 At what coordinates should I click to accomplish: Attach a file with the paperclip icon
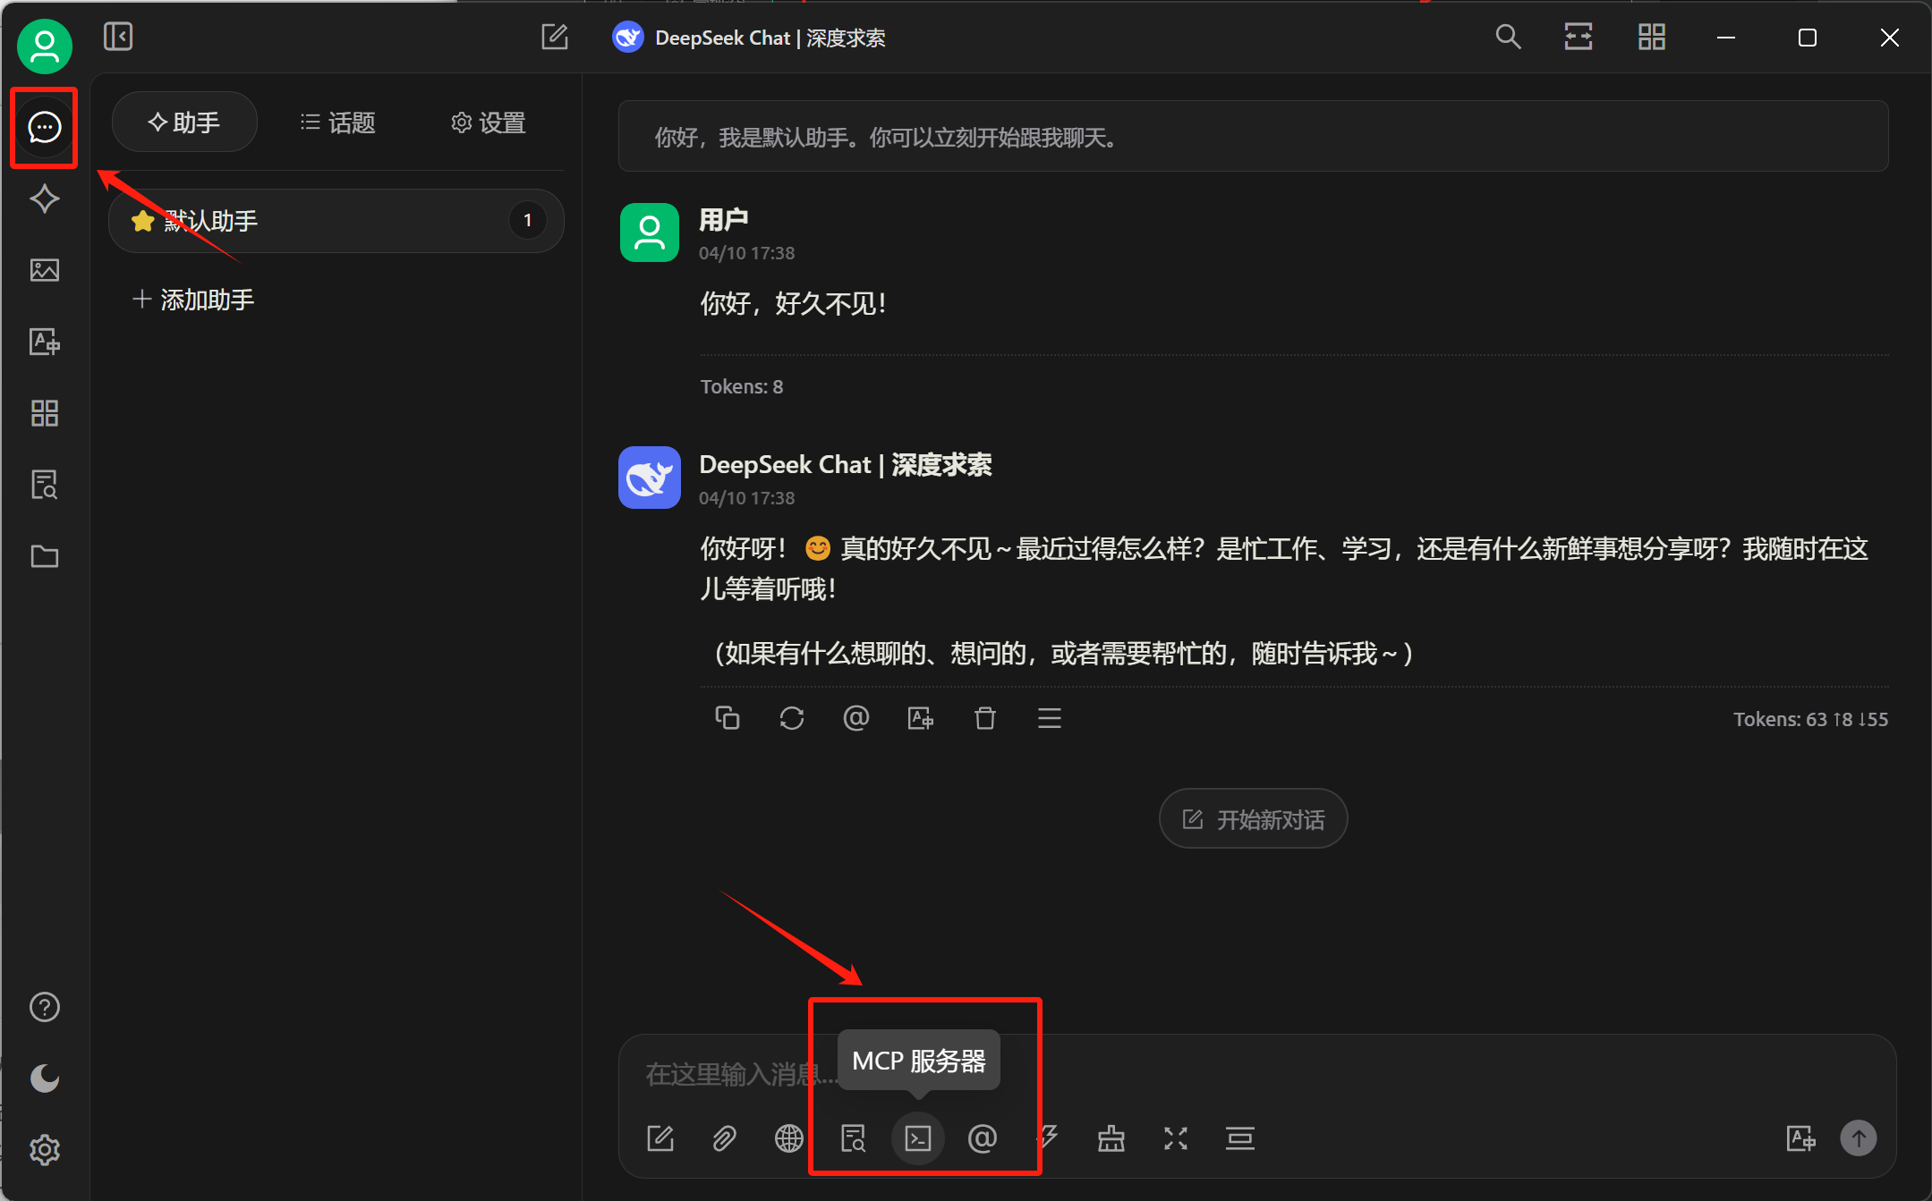[x=724, y=1138]
